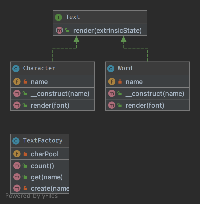Select the name field text in Character

(x=39, y=82)
